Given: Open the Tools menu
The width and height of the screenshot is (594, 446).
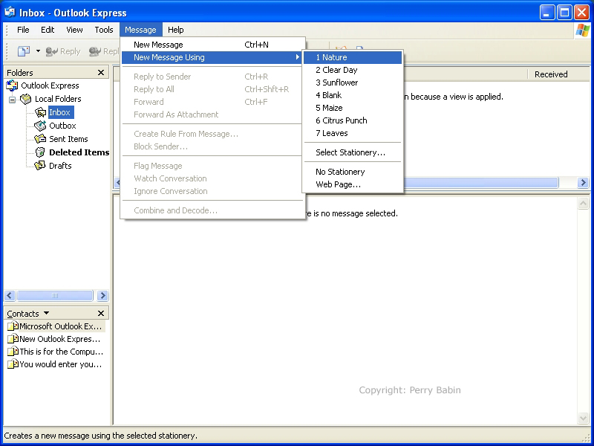Looking at the screenshot, I should tap(104, 30).
